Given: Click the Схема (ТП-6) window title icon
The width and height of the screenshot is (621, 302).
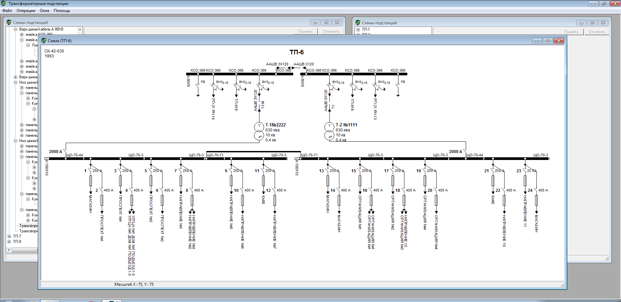Looking at the screenshot, I should pyautogui.click(x=44, y=41).
